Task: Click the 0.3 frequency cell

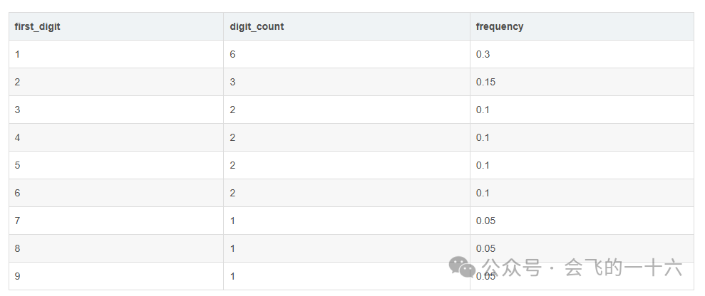Action: tap(483, 54)
